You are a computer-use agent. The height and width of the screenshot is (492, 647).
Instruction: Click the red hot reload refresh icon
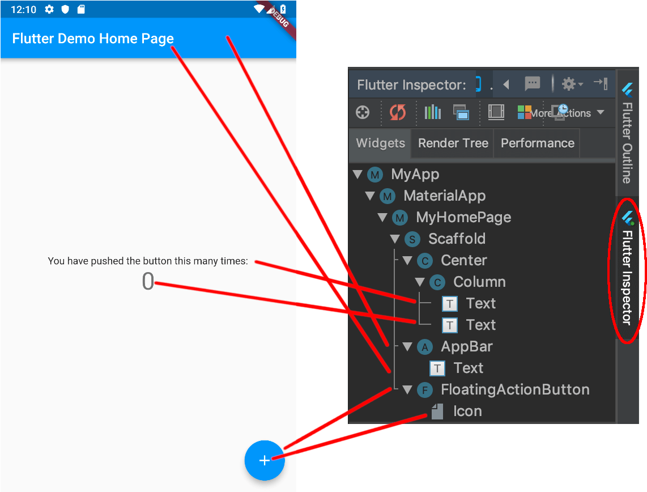[x=398, y=112]
